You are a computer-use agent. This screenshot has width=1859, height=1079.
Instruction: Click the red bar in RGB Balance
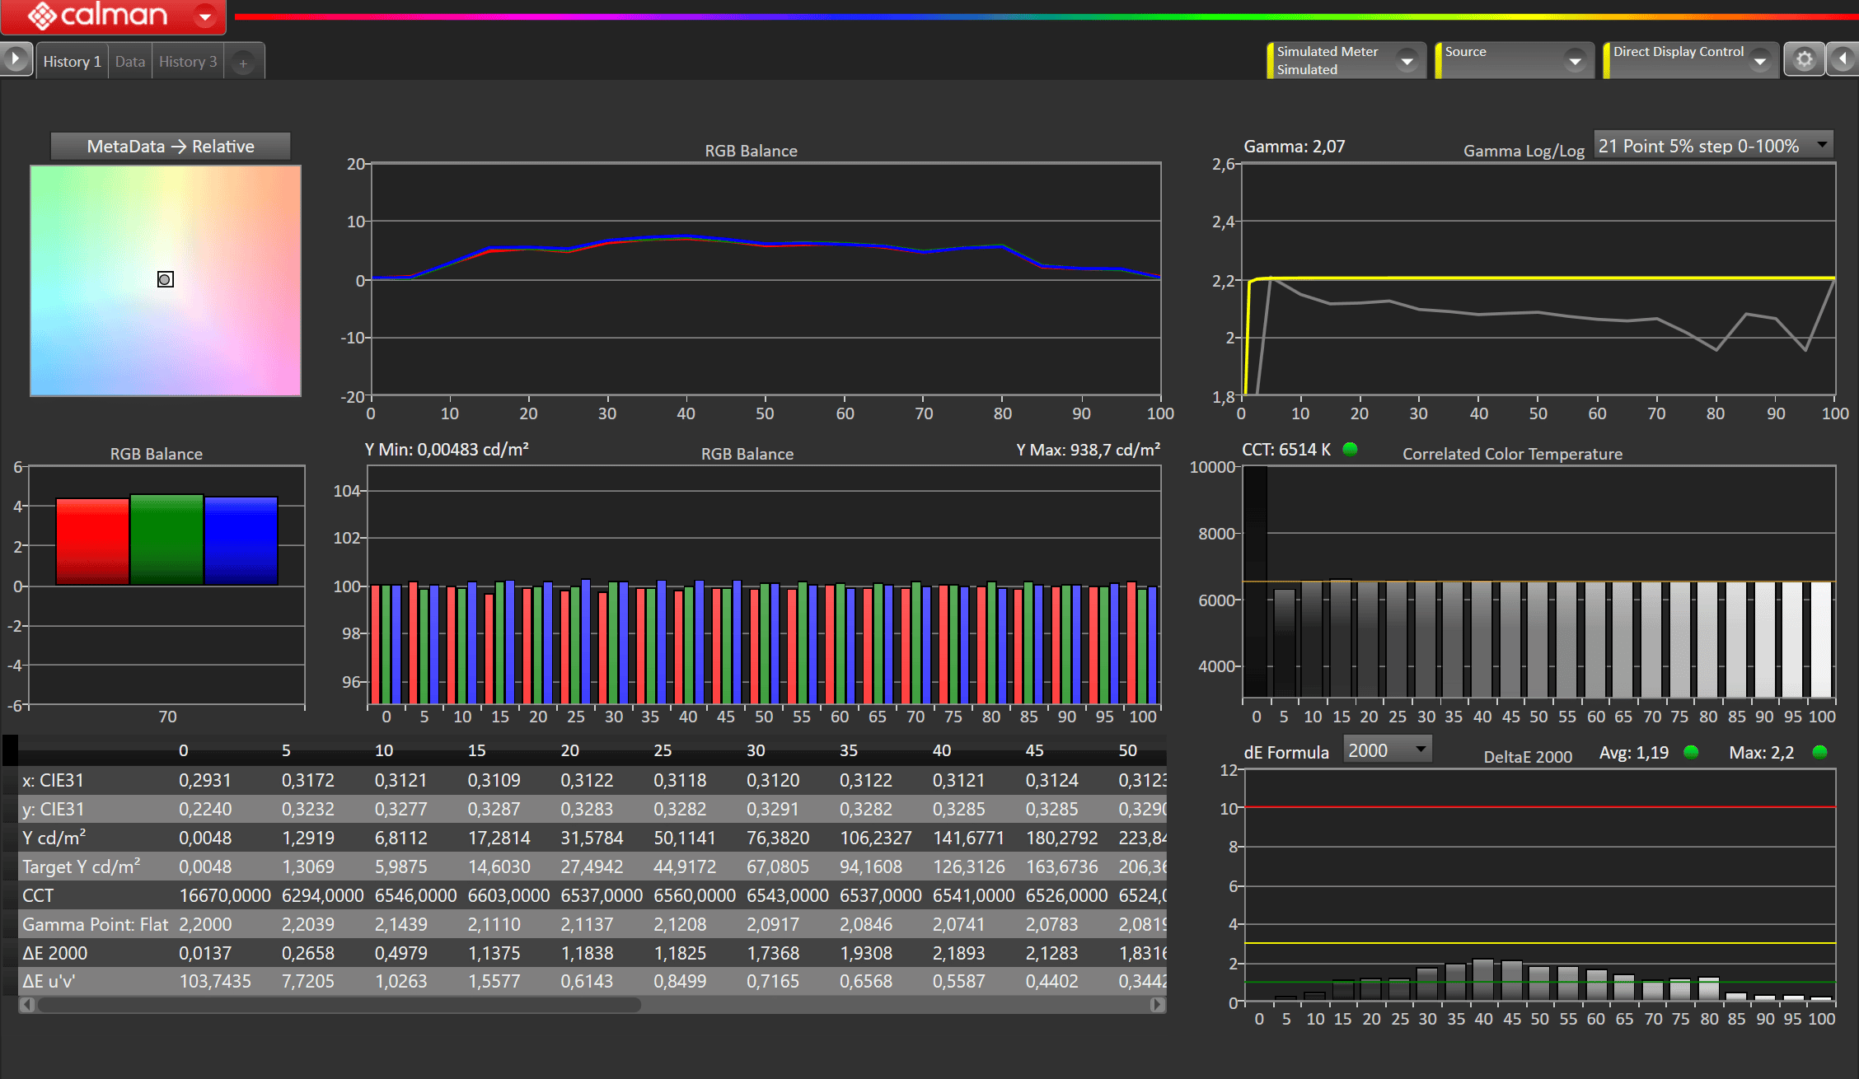coord(92,541)
